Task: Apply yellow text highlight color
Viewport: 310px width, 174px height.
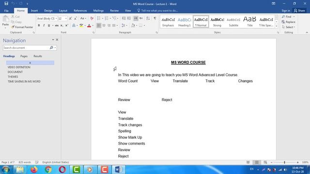Action: 81,26
